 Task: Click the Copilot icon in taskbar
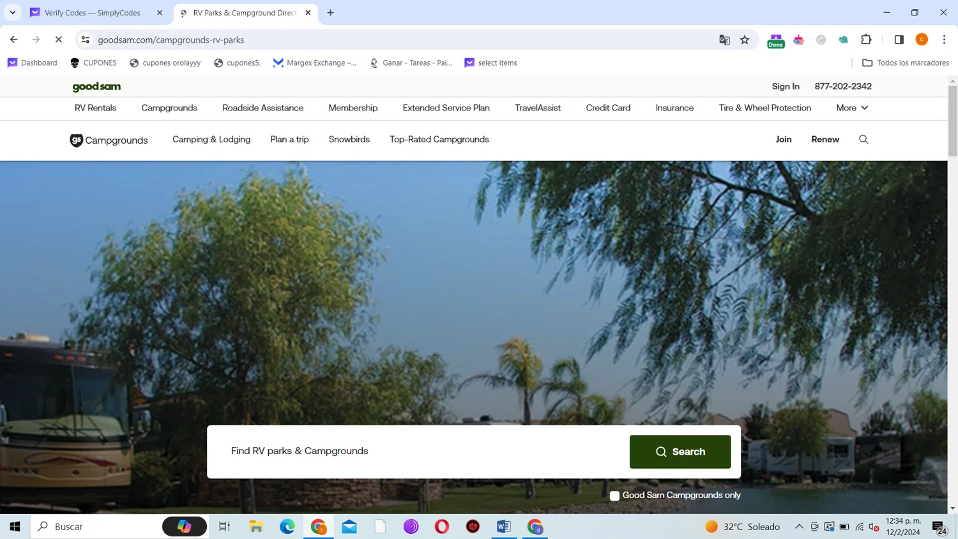185,526
